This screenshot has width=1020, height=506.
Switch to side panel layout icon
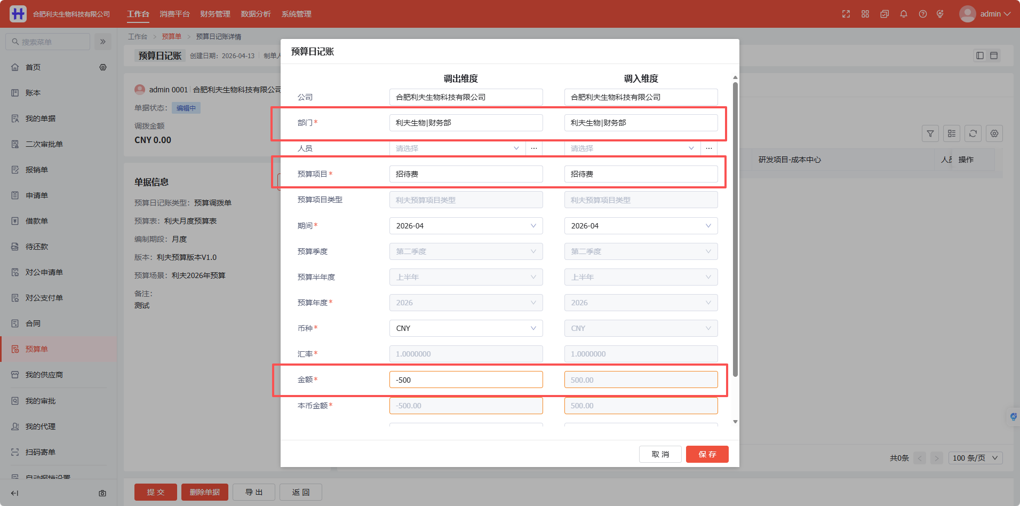(x=980, y=56)
